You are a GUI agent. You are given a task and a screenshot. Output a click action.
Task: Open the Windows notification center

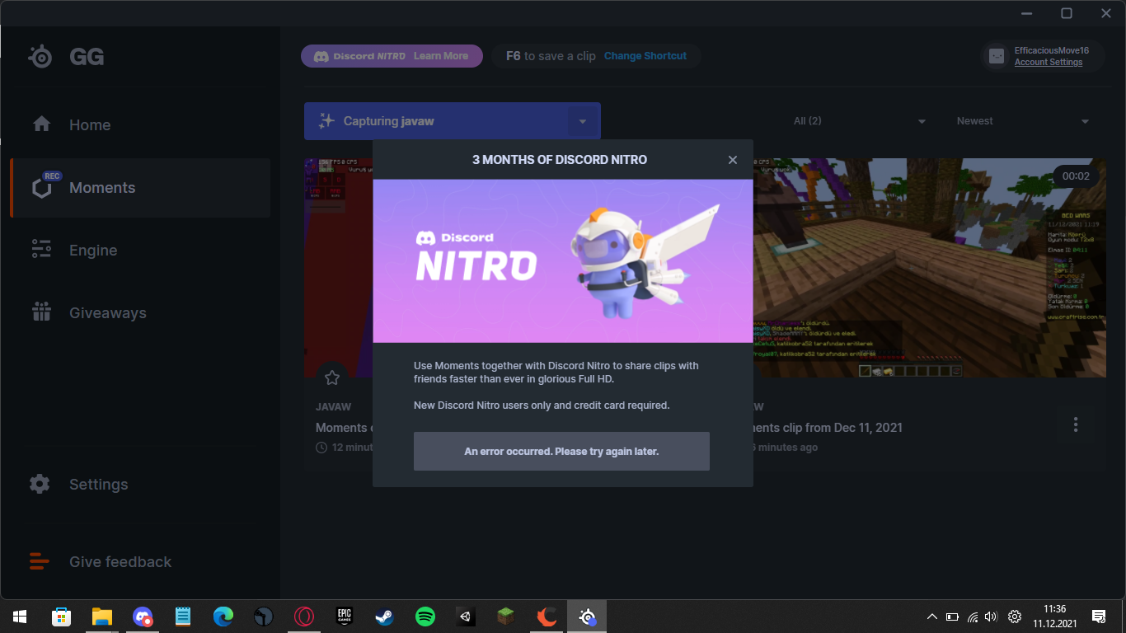(x=1098, y=617)
